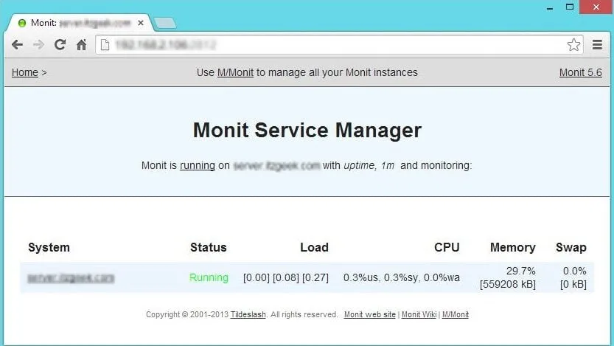Click the browser forward arrow
Screen dimensions: 614x346
pyautogui.click(x=38, y=45)
